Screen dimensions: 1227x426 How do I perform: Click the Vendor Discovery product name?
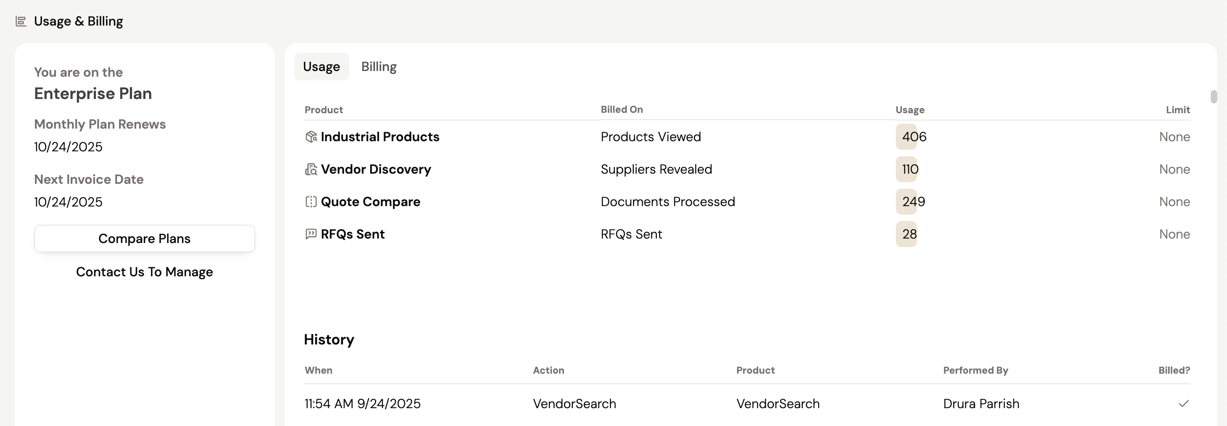[375, 169]
